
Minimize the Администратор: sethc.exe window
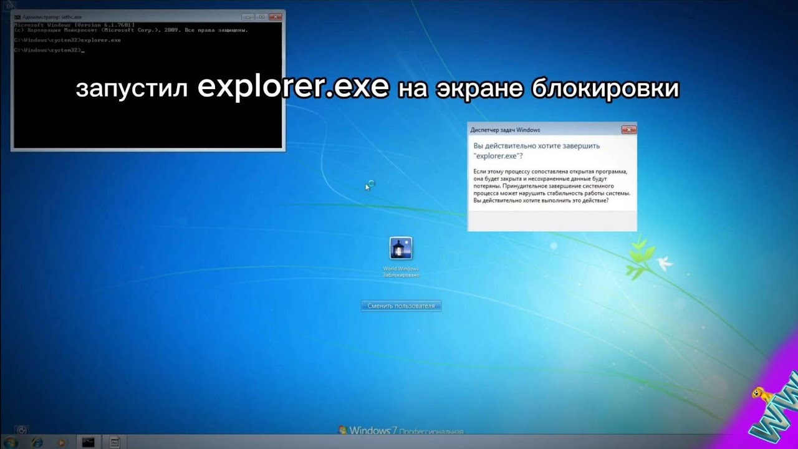[248, 17]
